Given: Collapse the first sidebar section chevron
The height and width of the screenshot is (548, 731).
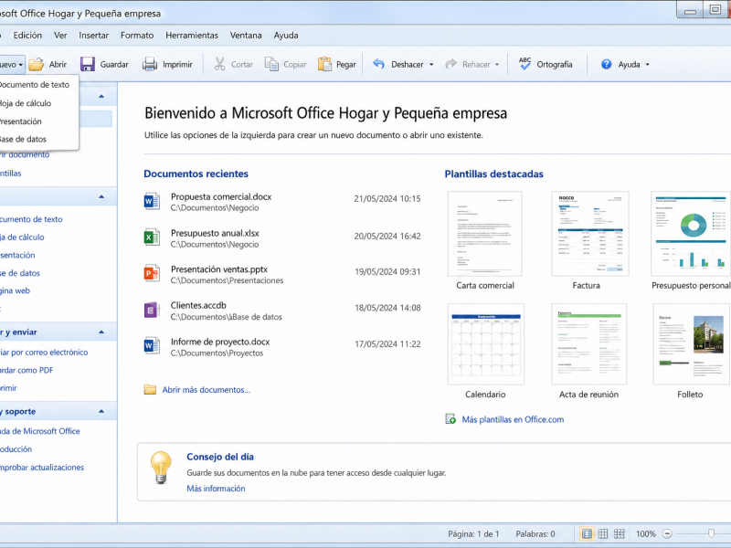Looking at the screenshot, I should (x=101, y=97).
